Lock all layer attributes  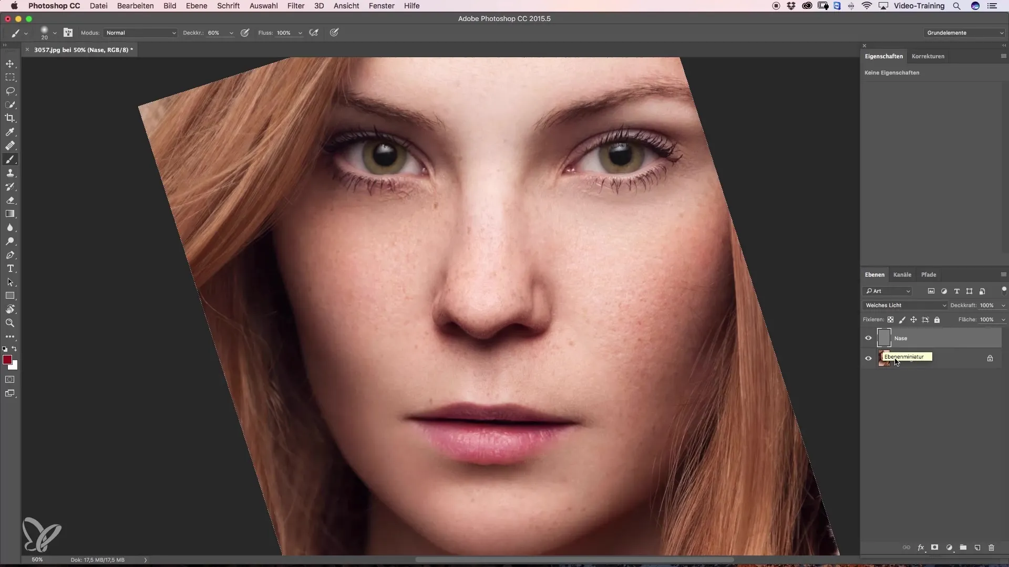[x=936, y=319]
